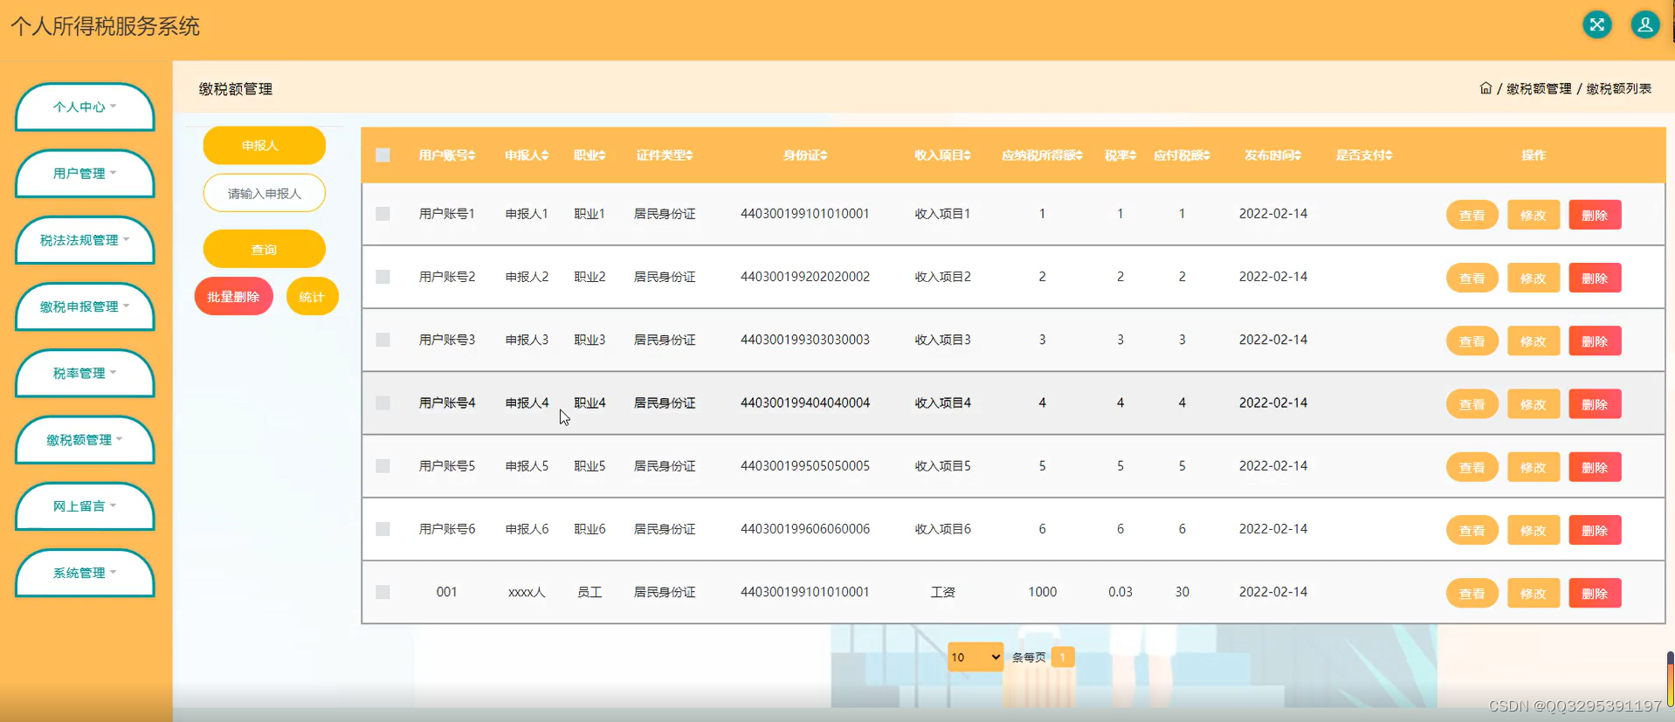Delete the account 001 row

click(1595, 594)
